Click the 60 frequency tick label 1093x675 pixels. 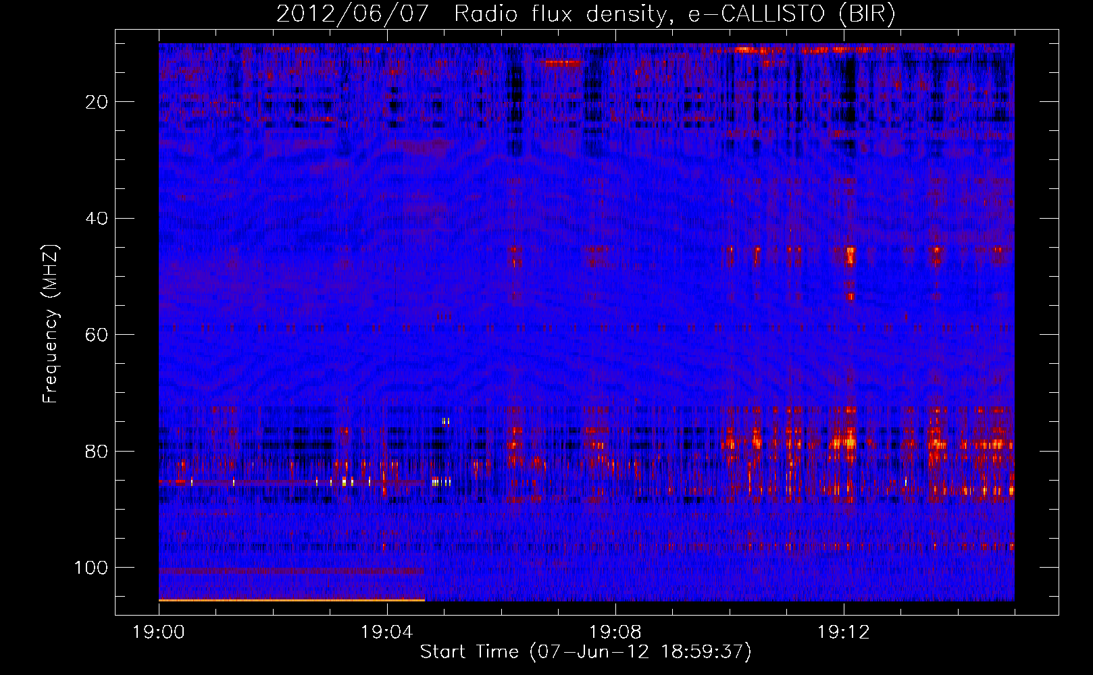pyautogui.click(x=97, y=335)
